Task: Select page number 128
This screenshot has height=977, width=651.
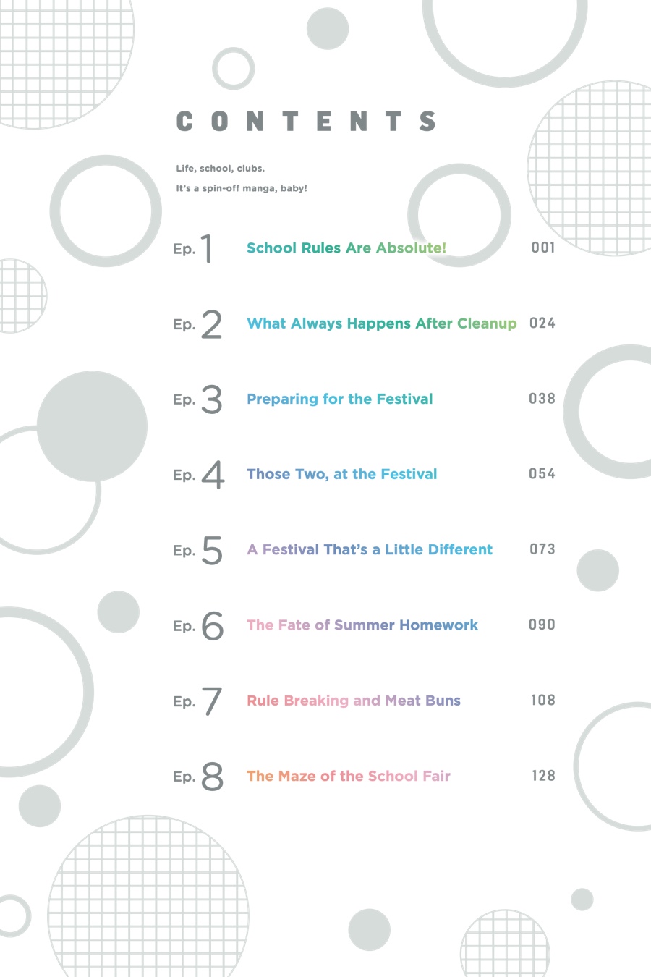Action: (543, 776)
